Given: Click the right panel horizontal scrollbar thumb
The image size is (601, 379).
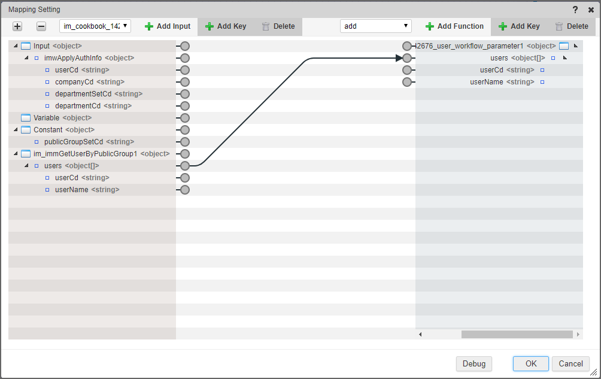Looking at the screenshot, I should (517, 334).
